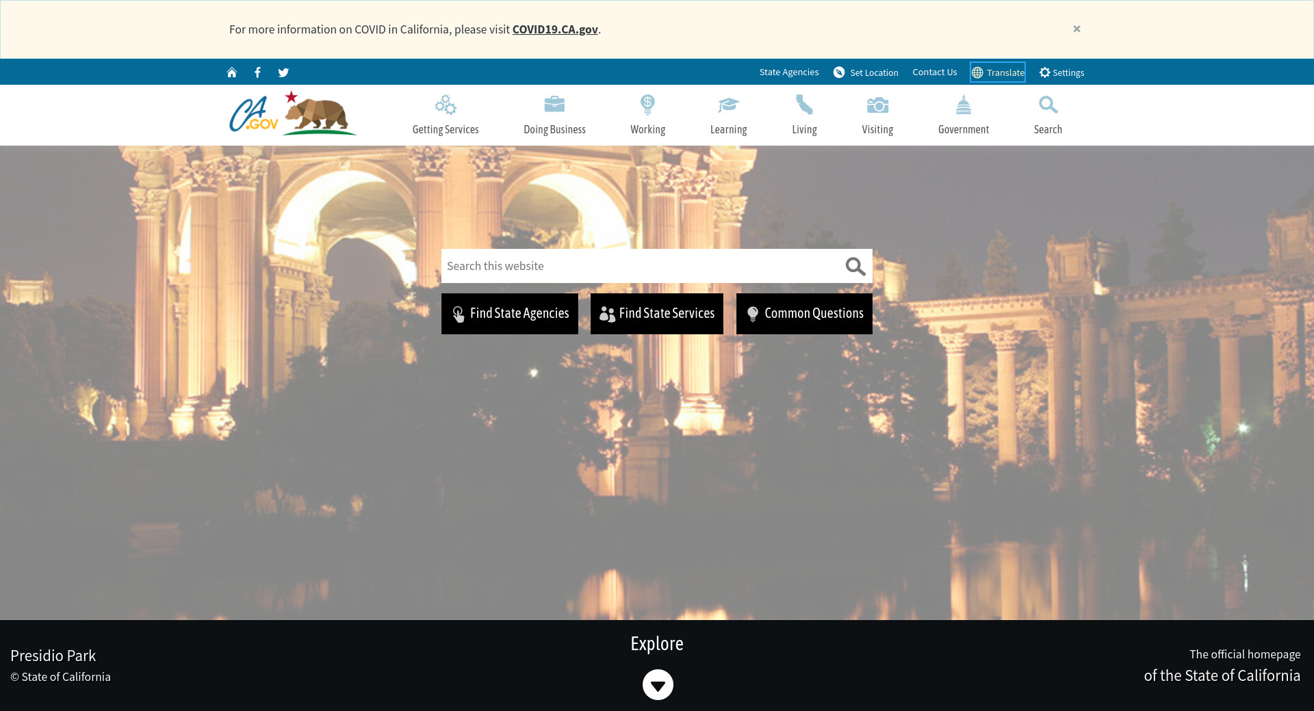Click the home icon in the utility bar
Screen dimensions: 1314x711
click(x=231, y=72)
